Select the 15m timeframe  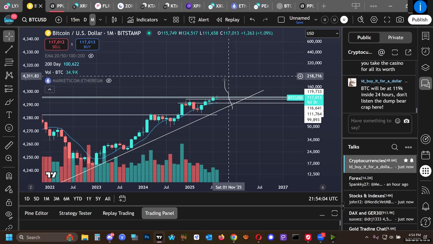click(x=75, y=20)
